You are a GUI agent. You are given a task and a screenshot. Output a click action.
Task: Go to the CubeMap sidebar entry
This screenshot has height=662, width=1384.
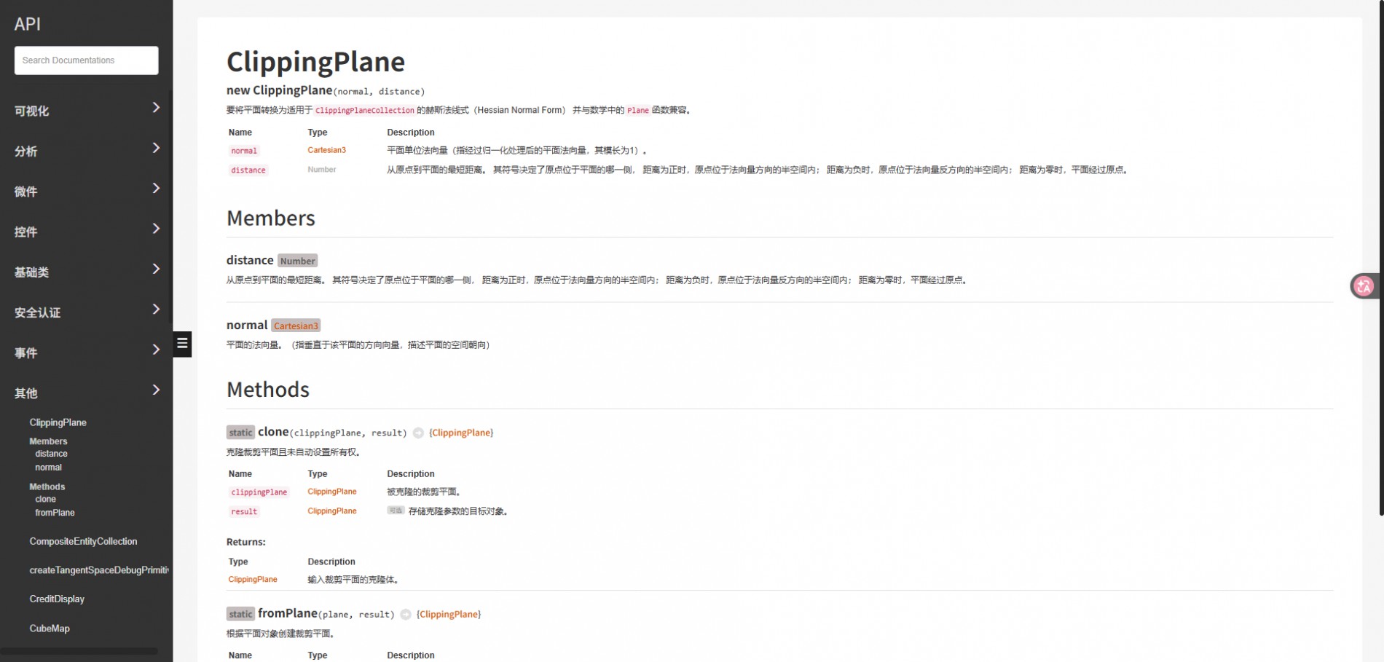click(x=50, y=628)
